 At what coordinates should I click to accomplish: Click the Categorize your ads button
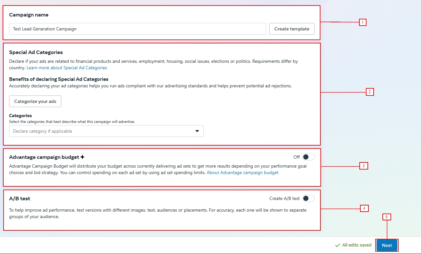click(35, 101)
